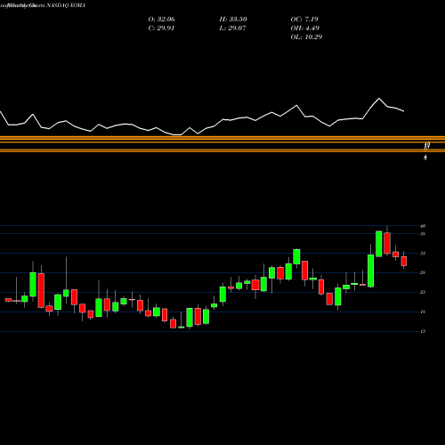
Task: Click the 40 price axis label
Action: click(423, 226)
